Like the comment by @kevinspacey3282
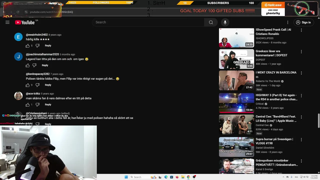Viewport: 320px width, 180px height. pyautogui.click(x=27, y=85)
